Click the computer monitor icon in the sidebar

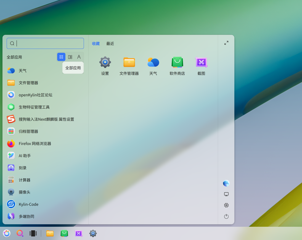click(226, 194)
